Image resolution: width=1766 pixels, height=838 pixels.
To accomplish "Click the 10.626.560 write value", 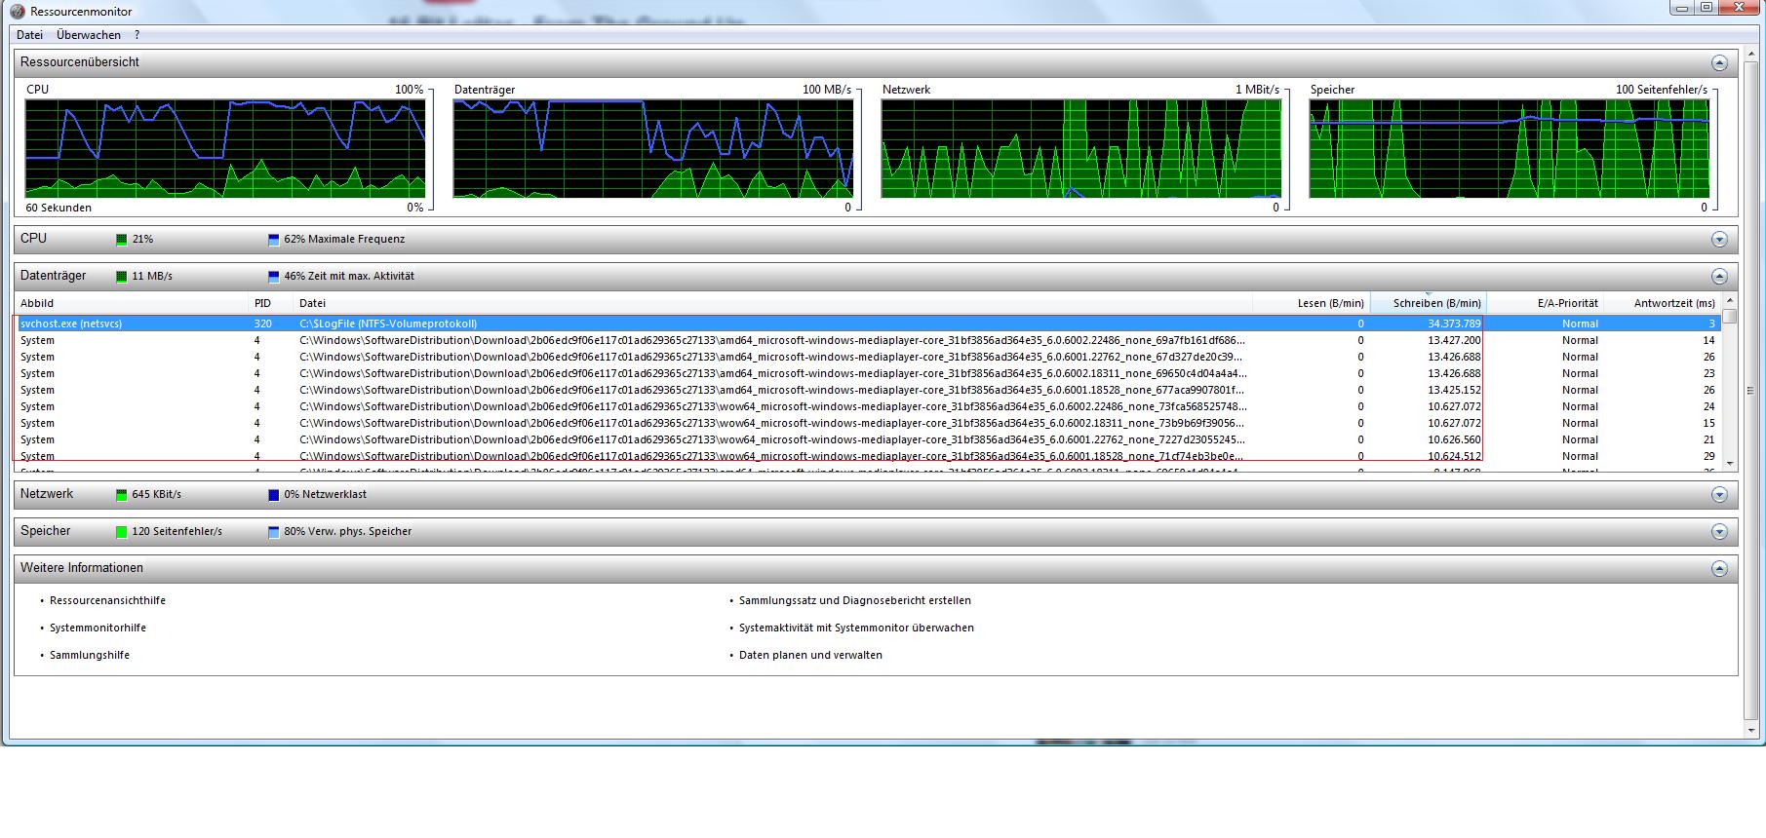I will pyautogui.click(x=1454, y=439).
